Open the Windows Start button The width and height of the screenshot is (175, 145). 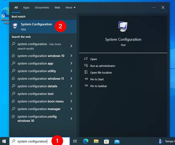(x=4, y=141)
